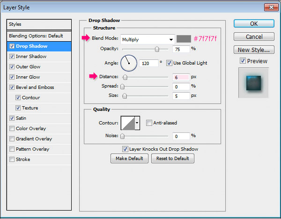The image size is (281, 219).
Task: Toggle Use Global Light checkbox
Action: click(x=169, y=63)
